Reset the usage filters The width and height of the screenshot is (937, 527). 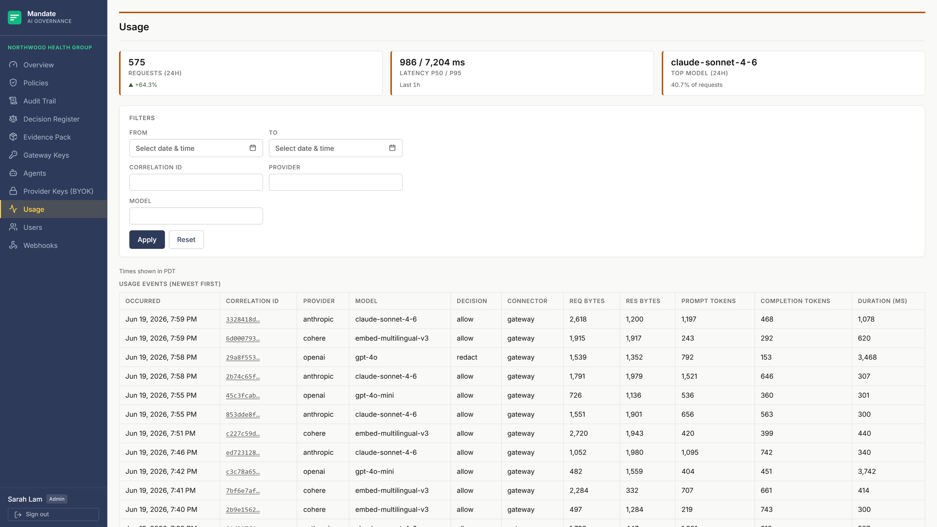coord(186,240)
